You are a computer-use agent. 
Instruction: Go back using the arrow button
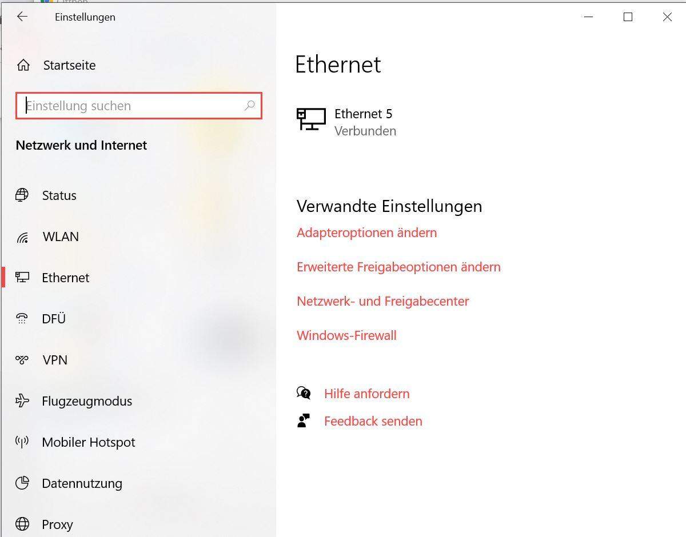[x=22, y=17]
